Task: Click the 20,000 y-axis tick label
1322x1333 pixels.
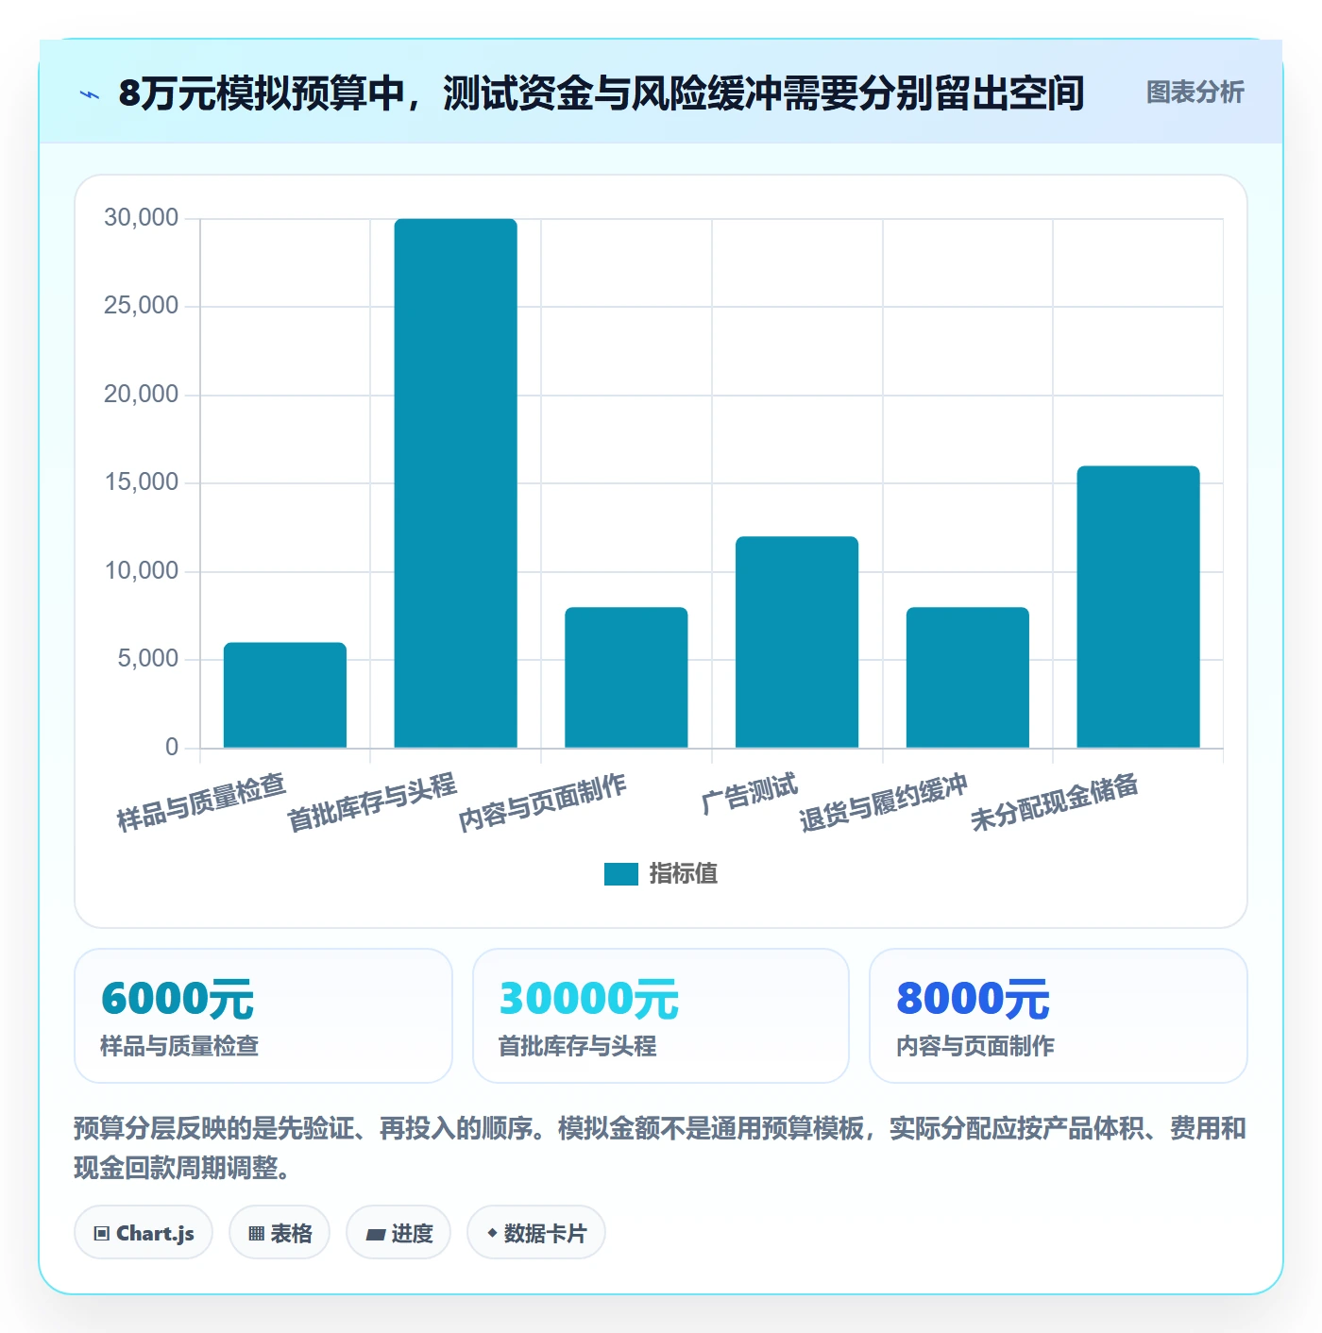Action: pos(142,395)
